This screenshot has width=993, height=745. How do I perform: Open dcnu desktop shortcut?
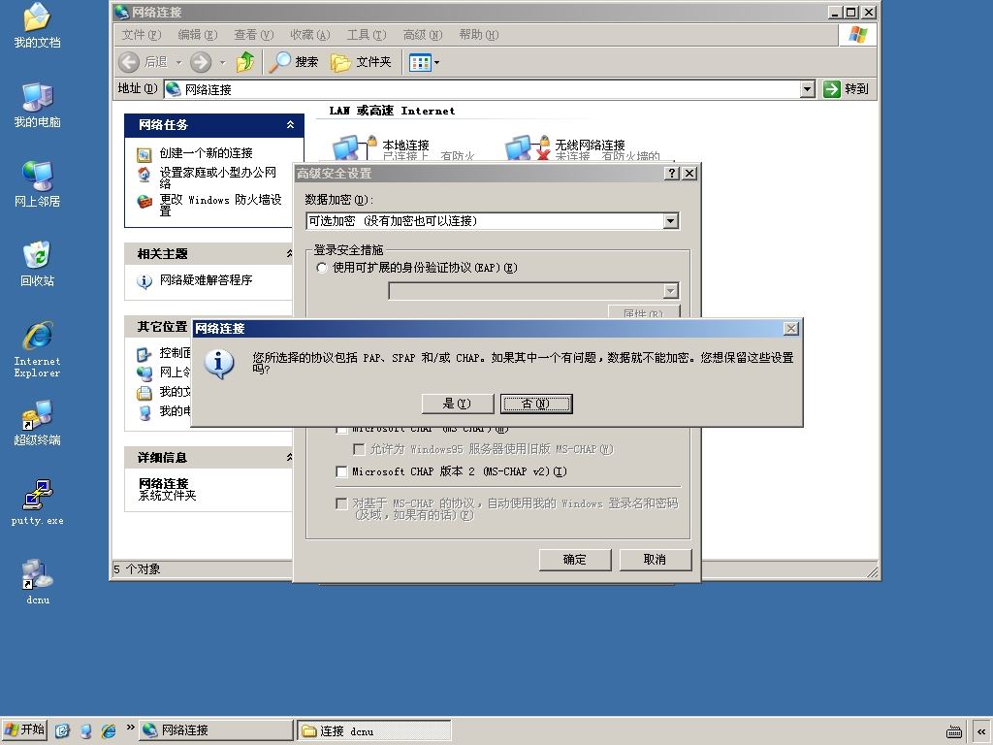point(37,582)
